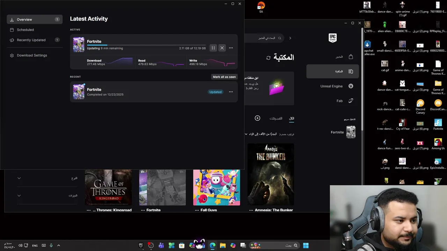Open options dots for Fortnite in library grid
447x251 pixels.
pyautogui.click(x=143, y=210)
